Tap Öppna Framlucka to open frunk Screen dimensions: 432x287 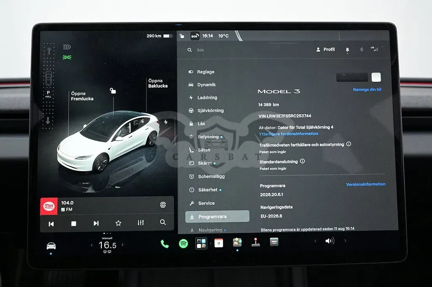pos(82,96)
